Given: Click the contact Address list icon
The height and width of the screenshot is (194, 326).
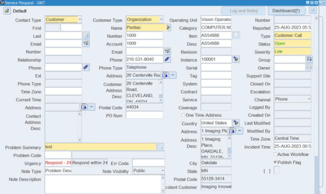Looking at the screenshot, I should pyautogui.click(x=84, y=107).
